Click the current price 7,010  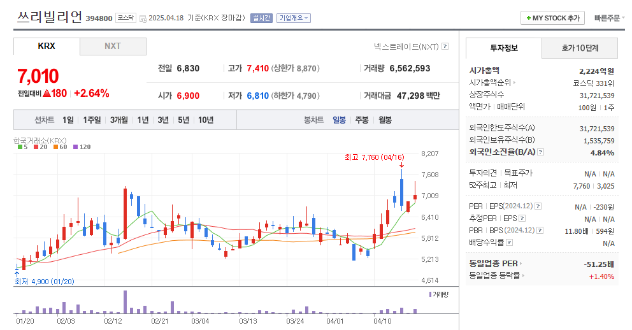click(38, 76)
